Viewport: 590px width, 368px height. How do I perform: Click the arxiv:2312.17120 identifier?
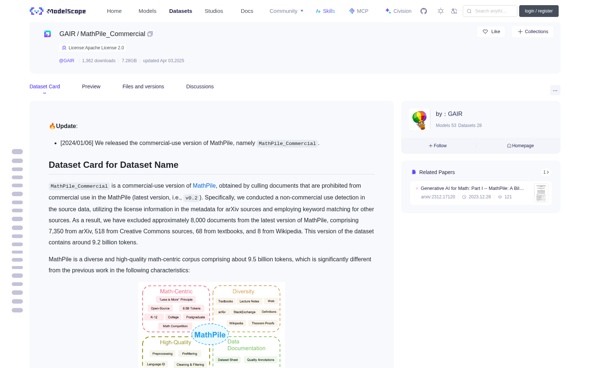click(x=438, y=197)
